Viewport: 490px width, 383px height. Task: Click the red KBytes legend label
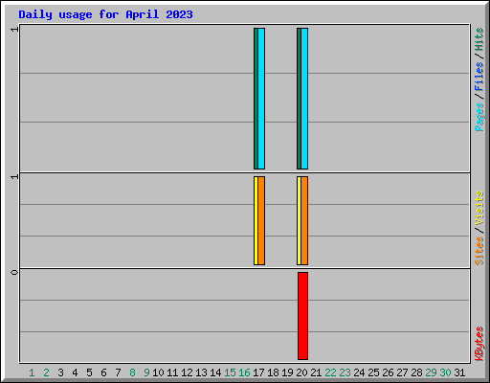pos(479,344)
